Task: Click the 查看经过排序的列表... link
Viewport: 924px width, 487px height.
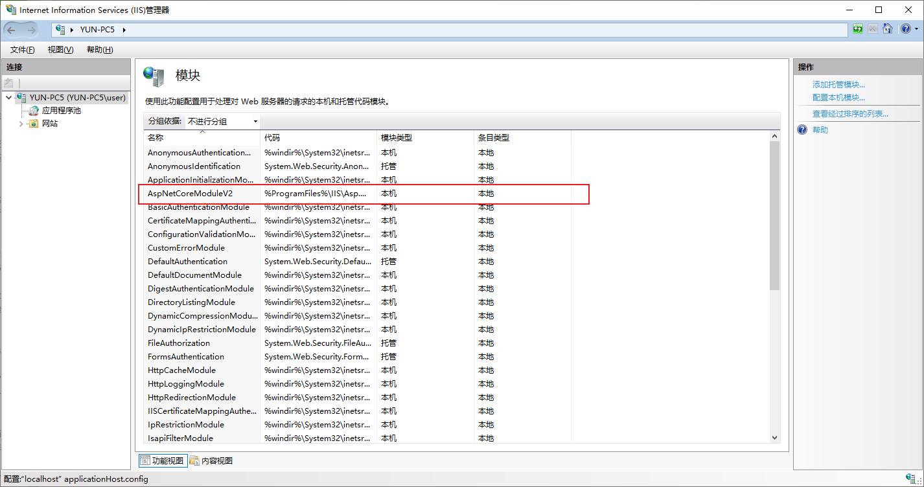Action: (x=850, y=114)
